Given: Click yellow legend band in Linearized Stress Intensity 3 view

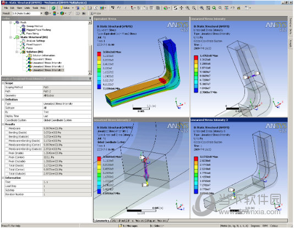Looking at the screenshot, I should click(196, 167).
